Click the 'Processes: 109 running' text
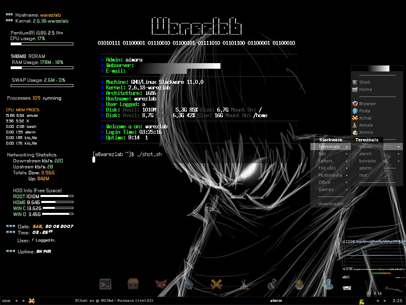406x305 pixels. point(34,98)
